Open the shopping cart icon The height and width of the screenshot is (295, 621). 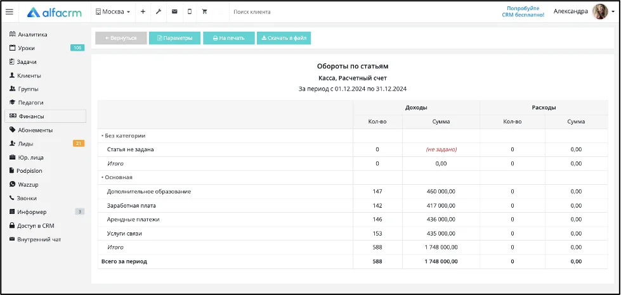pos(205,12)
